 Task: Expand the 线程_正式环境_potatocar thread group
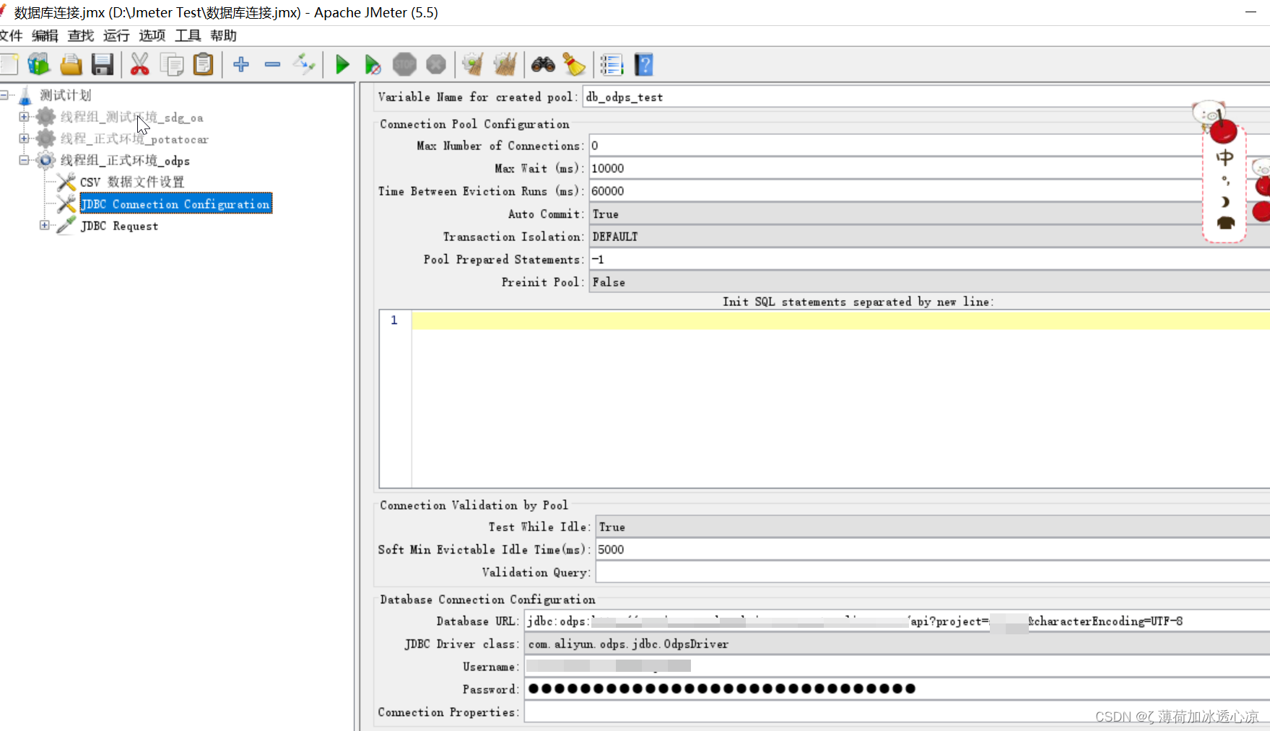coord(24,138)
